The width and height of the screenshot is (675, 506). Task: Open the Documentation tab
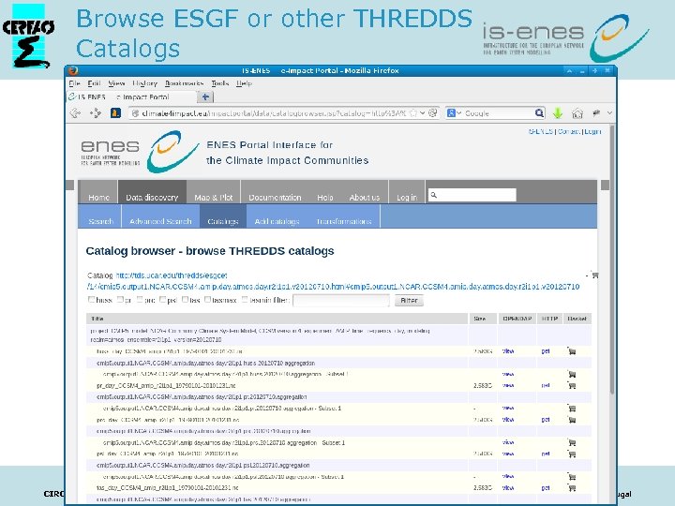pyautogui.click(x=275, y=192)
